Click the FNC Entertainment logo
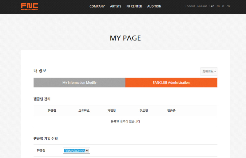This screenshot has width=246, height=158. 30,6
